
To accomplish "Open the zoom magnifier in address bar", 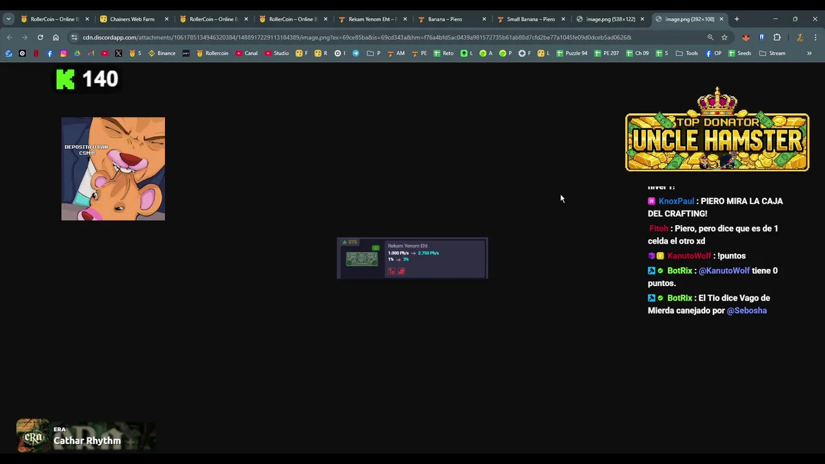I will click(x=710, y=37).
